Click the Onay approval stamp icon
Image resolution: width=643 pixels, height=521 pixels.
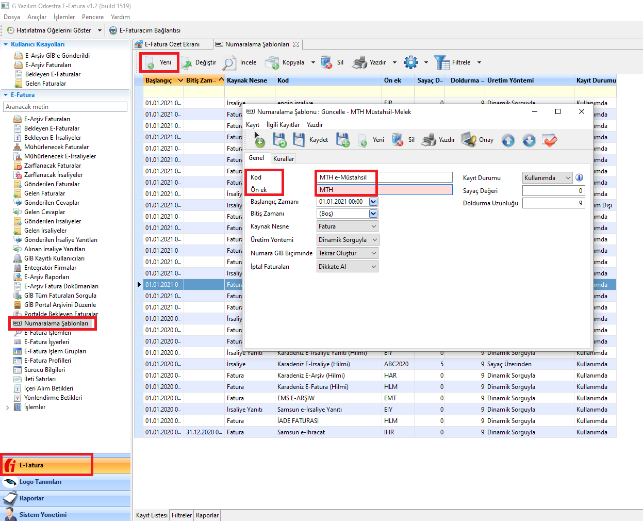coord(469,140)
